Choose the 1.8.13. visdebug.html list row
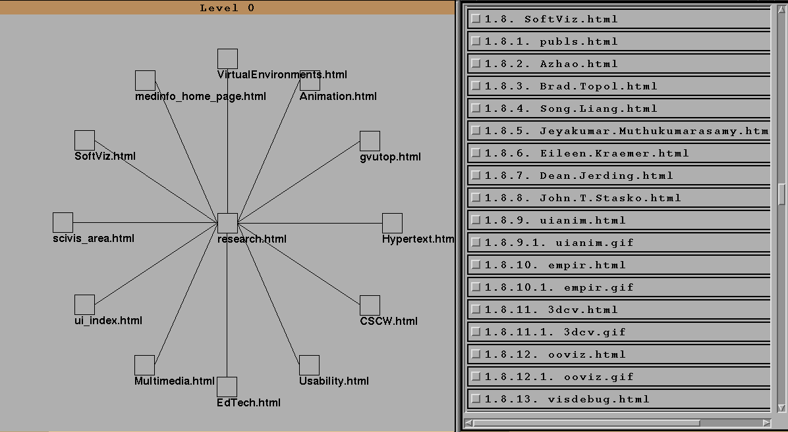 click(x=594, y=399)
